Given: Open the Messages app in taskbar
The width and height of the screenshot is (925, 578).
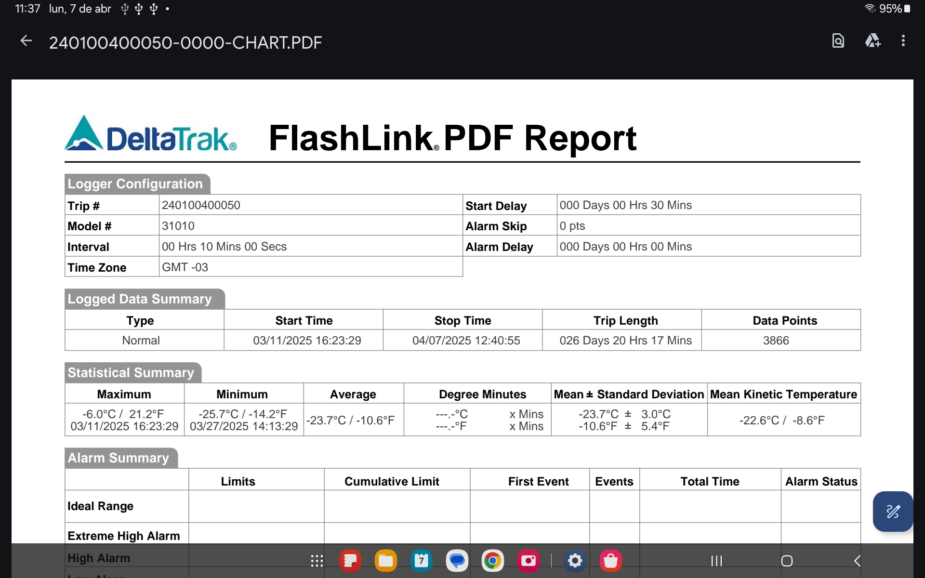Looking at the screenshot, I should click(x=457, y=561).
